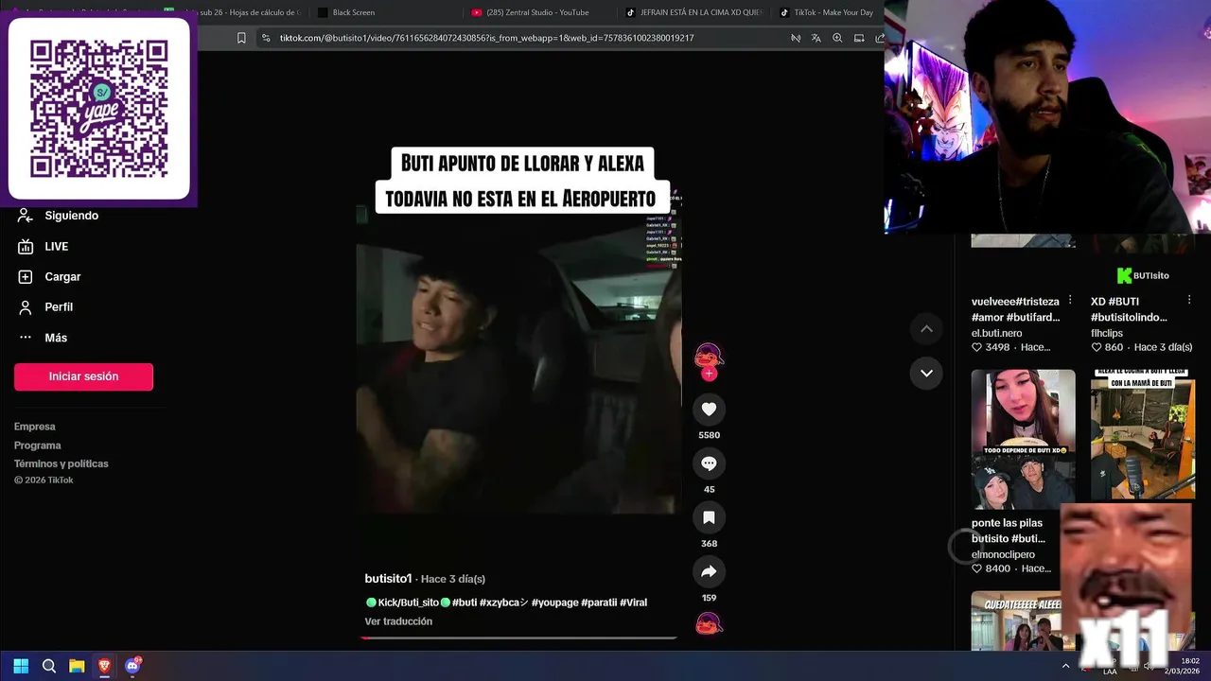Click the bookmark icon in address bar
The image size is (1211, 681).
(241, 38)
